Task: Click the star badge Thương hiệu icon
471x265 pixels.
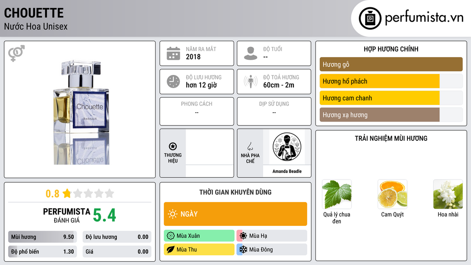Action: 173,146
